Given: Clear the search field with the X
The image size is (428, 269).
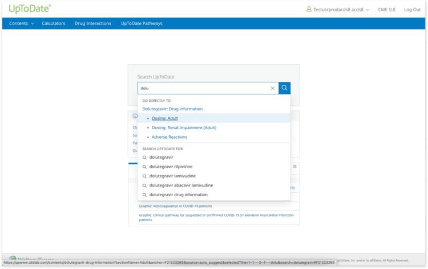Looking at the screenshot, I should point(272,88).
